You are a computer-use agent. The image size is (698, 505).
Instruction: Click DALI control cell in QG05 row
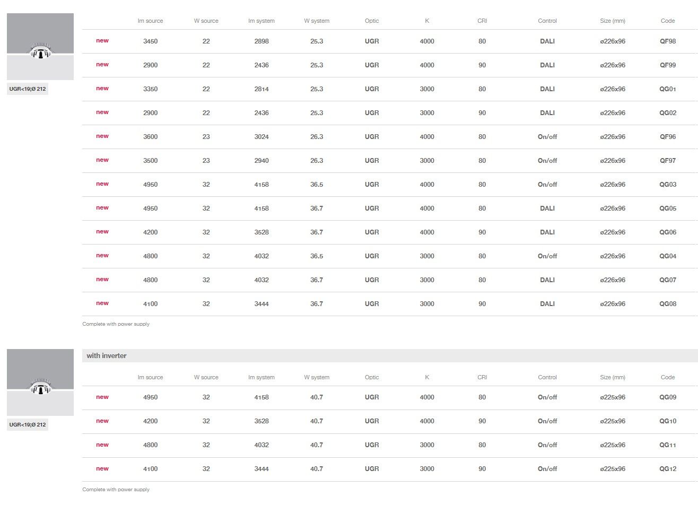click(x=547, y=208)
